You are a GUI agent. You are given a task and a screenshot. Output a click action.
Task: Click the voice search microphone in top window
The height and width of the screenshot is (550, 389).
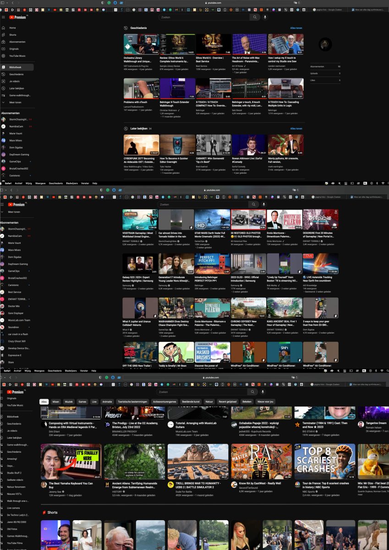click(x=264, y=17)
